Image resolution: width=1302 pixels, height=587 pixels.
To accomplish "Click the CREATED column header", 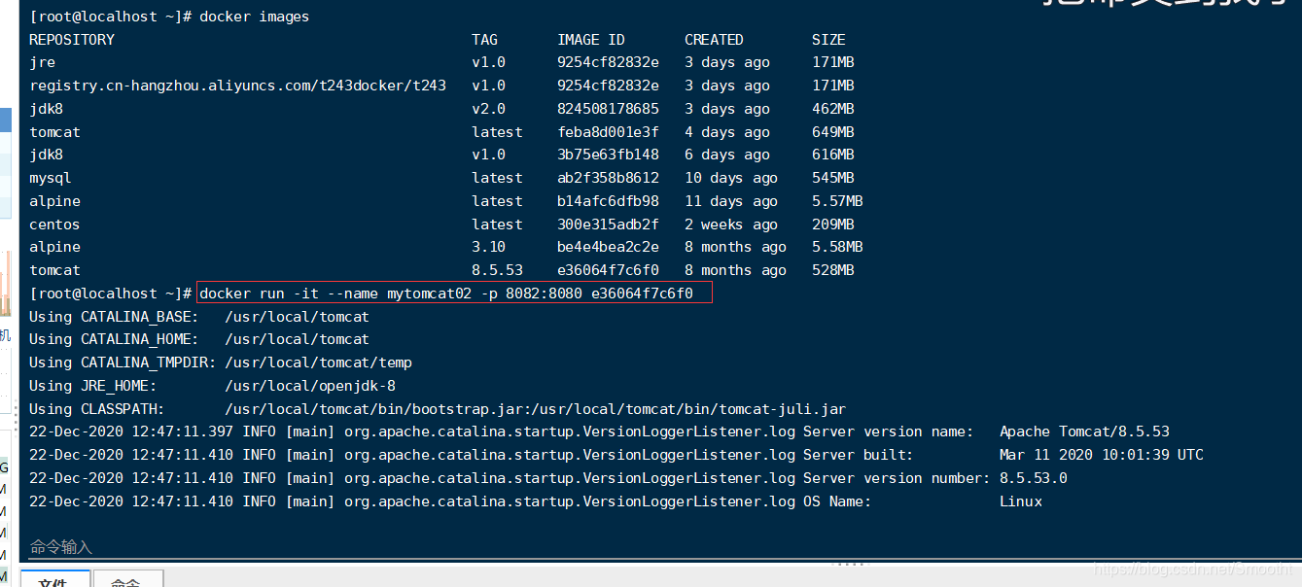I will point(714,40).
